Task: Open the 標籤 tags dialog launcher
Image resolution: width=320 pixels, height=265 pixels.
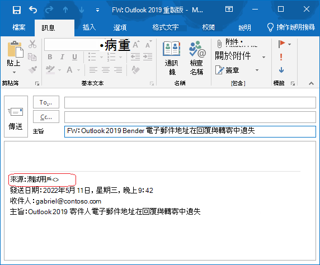Action: pos(293,83)
